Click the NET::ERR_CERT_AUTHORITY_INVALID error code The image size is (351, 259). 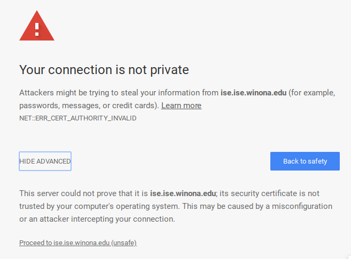pos(77,118)
